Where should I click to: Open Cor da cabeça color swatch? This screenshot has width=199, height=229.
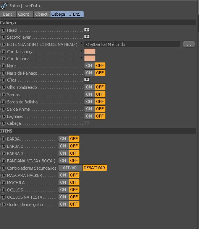pyautogui.click(x=90, y=51)
